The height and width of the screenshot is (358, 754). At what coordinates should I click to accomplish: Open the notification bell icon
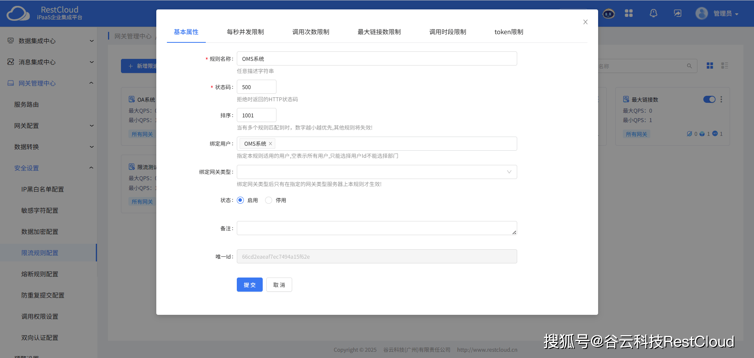(653, 13)
